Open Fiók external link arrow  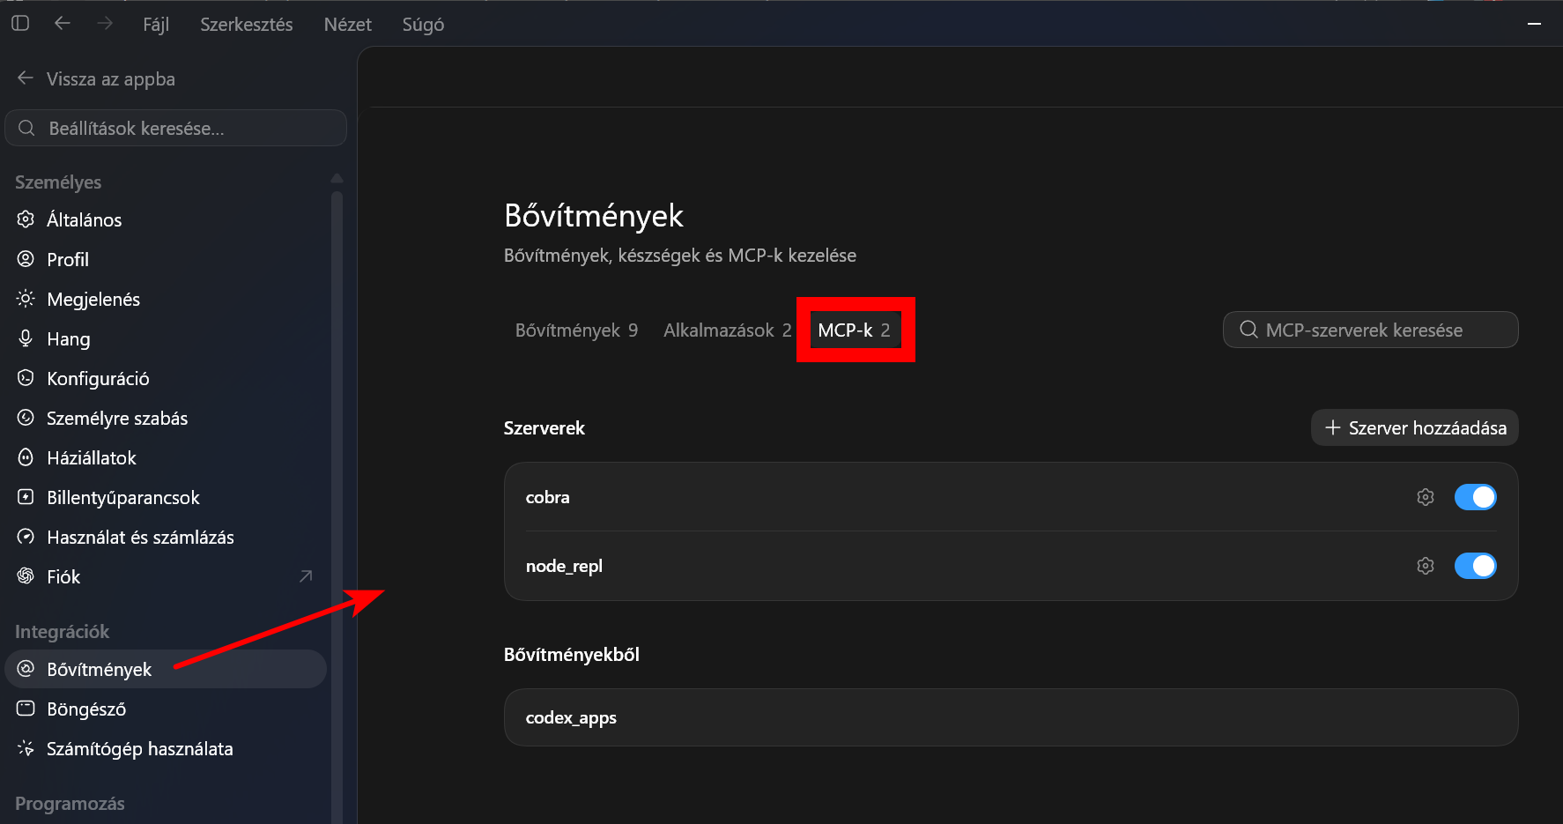[x=306, y=576]
